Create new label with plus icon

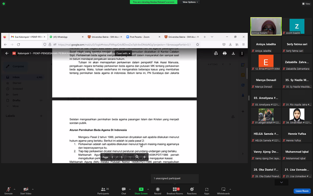pos(41,116)
